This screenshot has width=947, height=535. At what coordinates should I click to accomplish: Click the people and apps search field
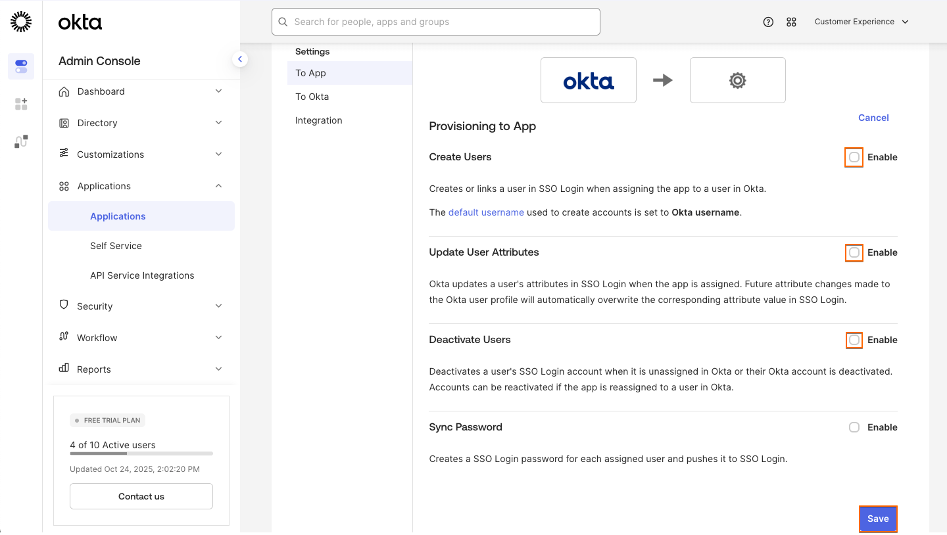click(436, 21)
